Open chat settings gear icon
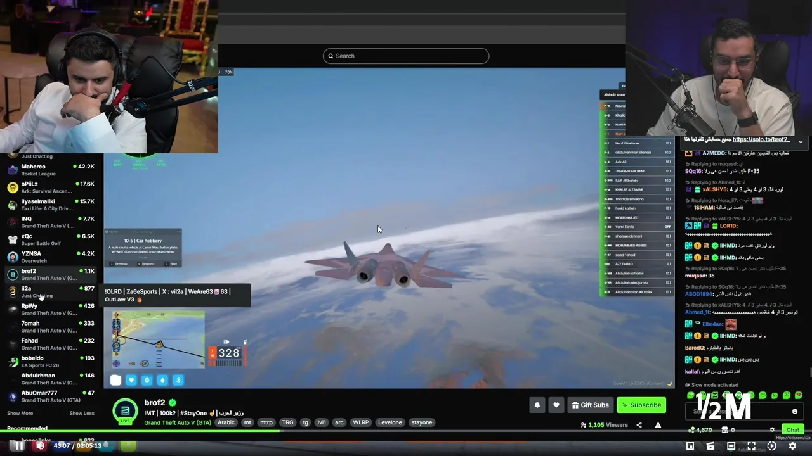The width and height of the screenshot is (812, 456). coord(772,430)
